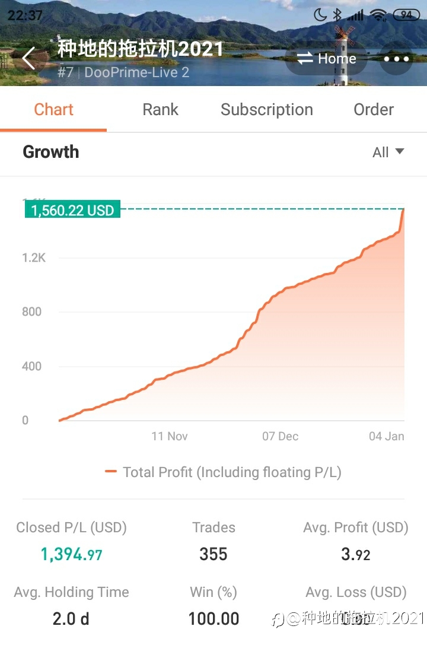Viewport: 427px width, 645px height.
Task: Tap the Home button in header
Action: 326,59
